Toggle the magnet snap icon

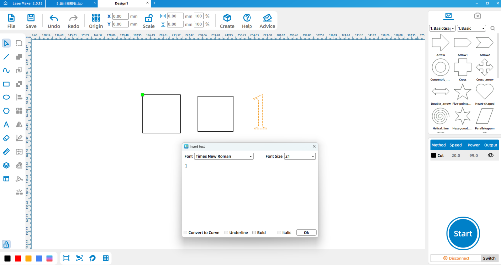(x=92, y=258)
